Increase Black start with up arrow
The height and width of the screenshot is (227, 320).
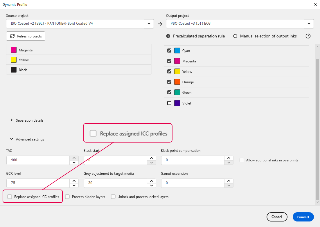(x=152, y=158)
